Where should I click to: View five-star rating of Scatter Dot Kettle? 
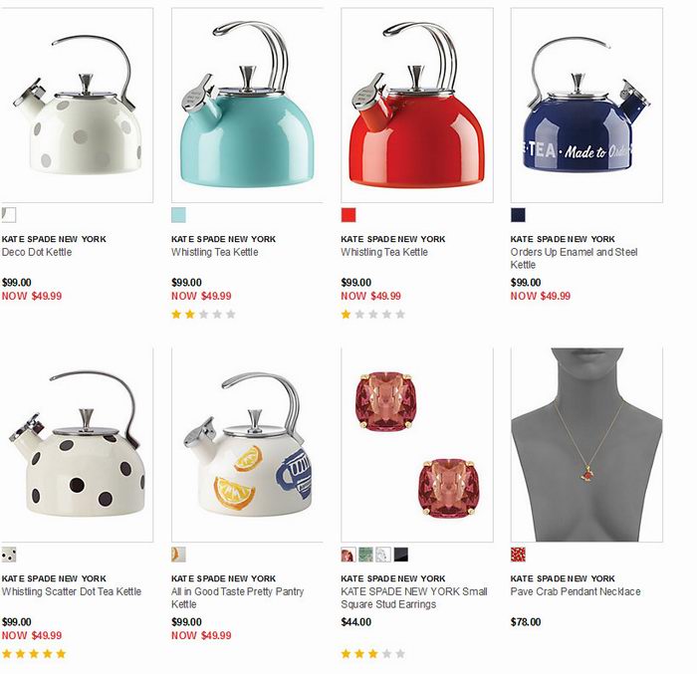(x=34, y=653)
